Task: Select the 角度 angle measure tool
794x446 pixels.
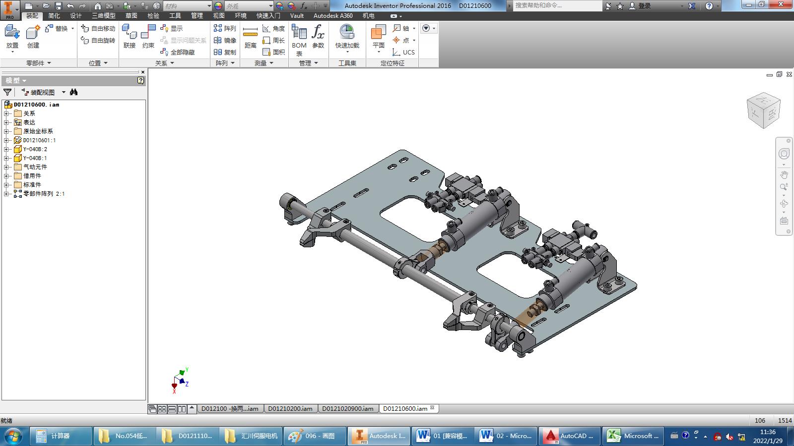Action: coord(273,28)
